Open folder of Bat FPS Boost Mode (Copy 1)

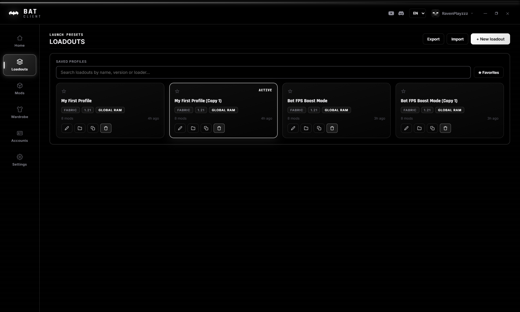point(419,128)
